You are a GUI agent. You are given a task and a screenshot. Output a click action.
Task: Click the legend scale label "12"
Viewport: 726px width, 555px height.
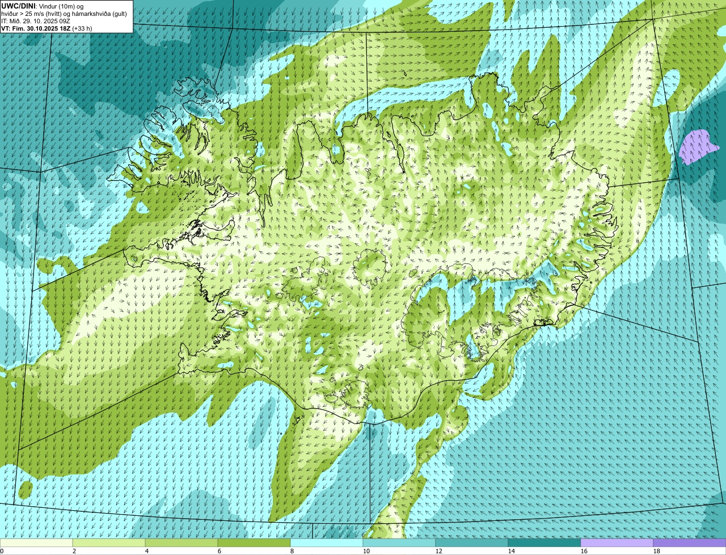(x=439, y=551)
